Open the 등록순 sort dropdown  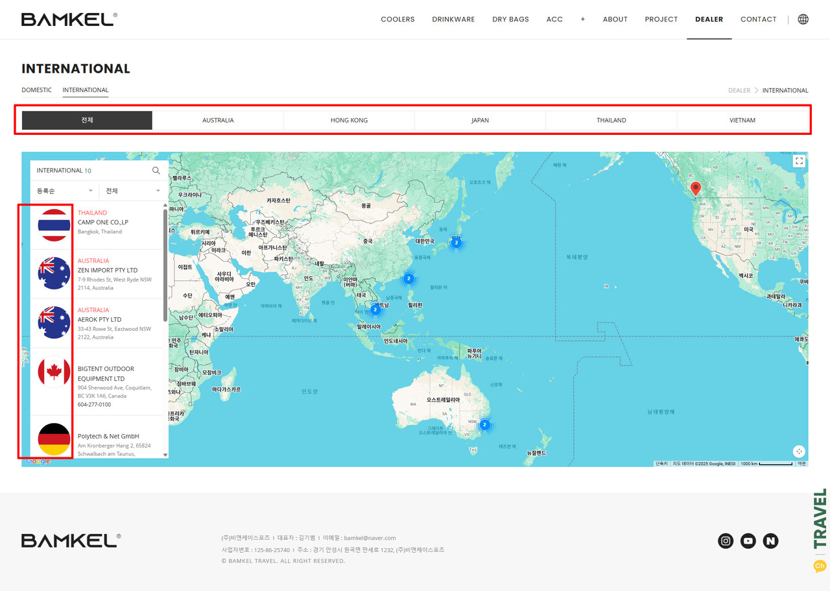(65, 191)
